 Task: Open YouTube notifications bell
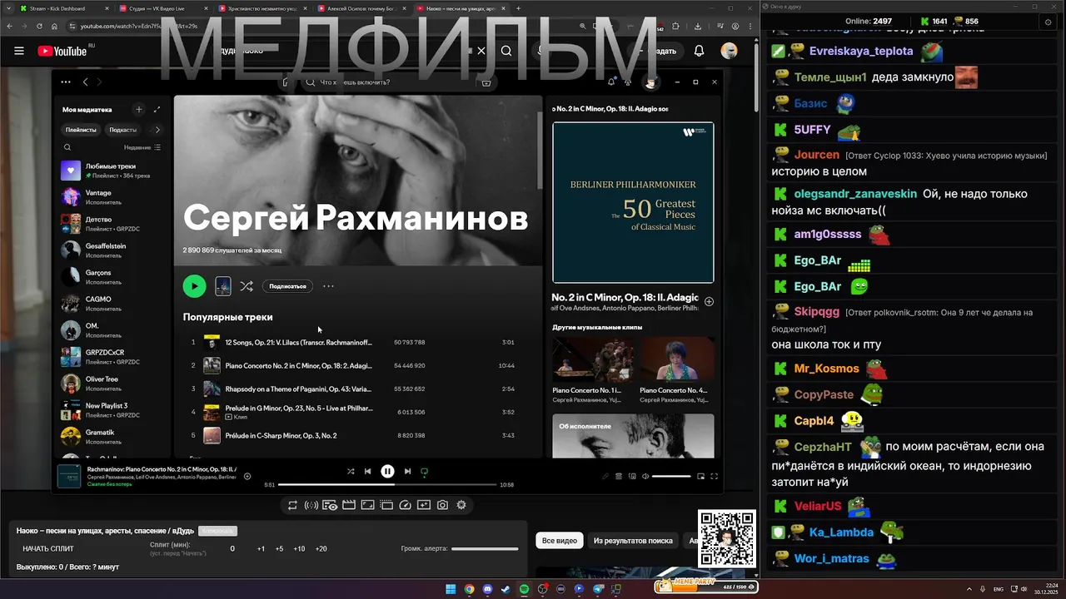(x=699, y=51)
